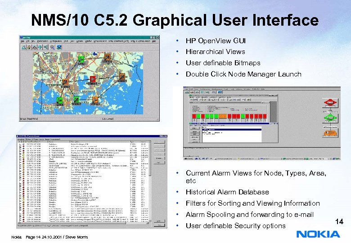Screen dimensions: 351x243
Task: Open the Help menu in the map window
Action: tap(154, 41)
